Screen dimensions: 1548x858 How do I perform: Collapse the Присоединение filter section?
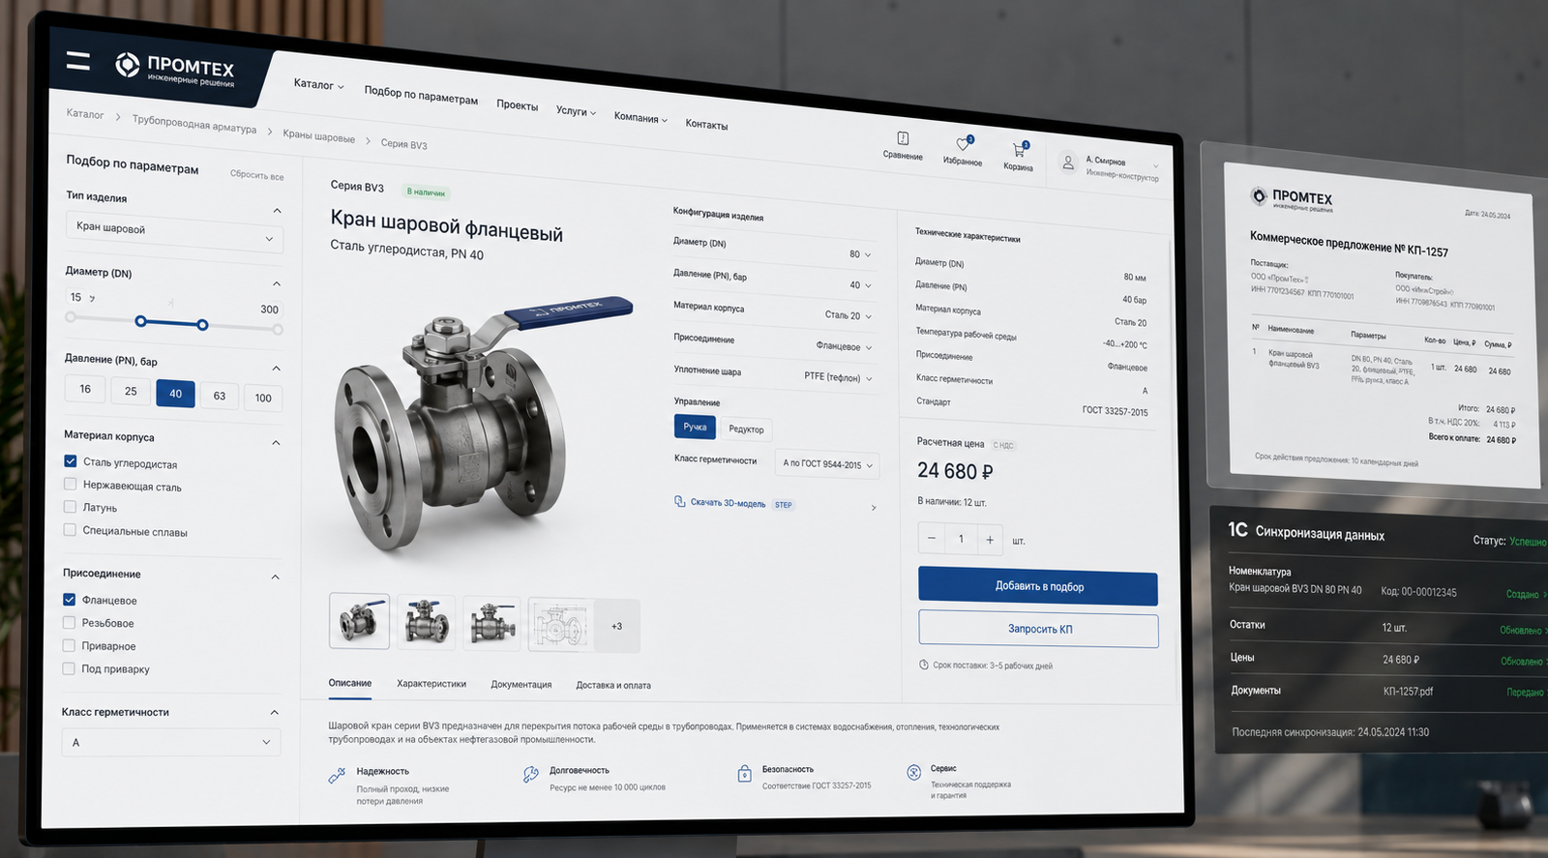point(276,577)
